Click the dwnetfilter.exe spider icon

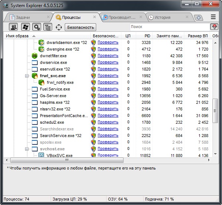click(x=35, y=56)
